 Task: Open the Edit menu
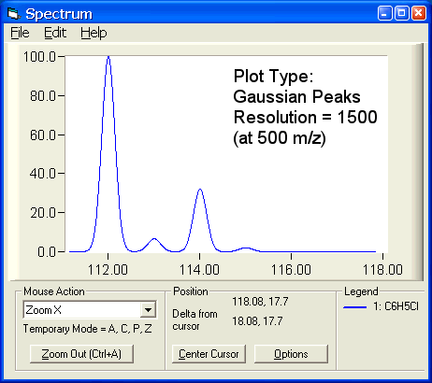(55, 33)
